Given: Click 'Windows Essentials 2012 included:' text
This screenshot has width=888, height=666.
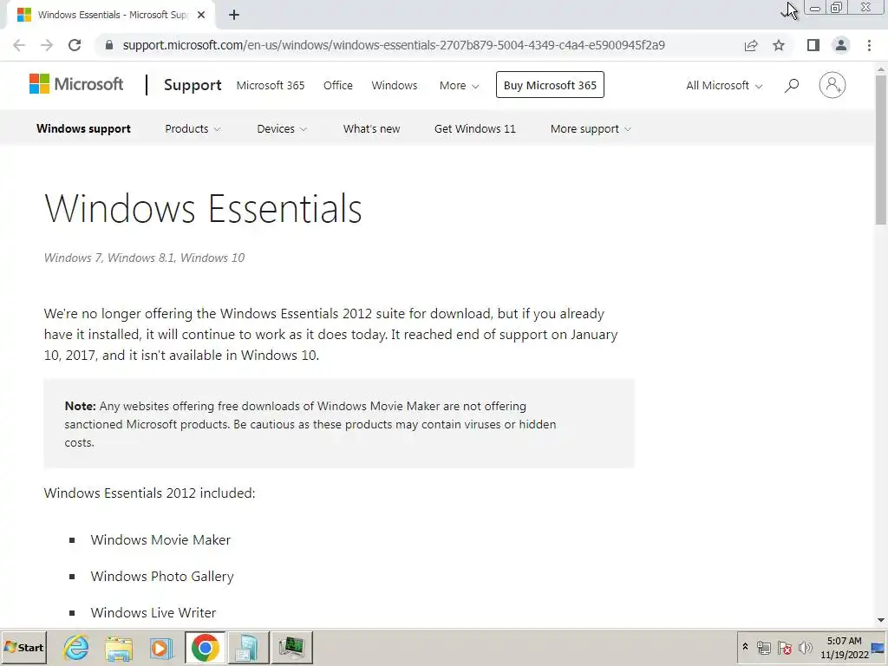Looking at the screenshot, I should (x=149, y=493).
